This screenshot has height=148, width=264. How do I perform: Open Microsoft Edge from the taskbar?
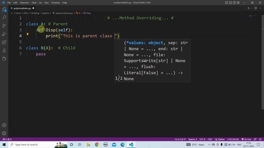(123, 144)
